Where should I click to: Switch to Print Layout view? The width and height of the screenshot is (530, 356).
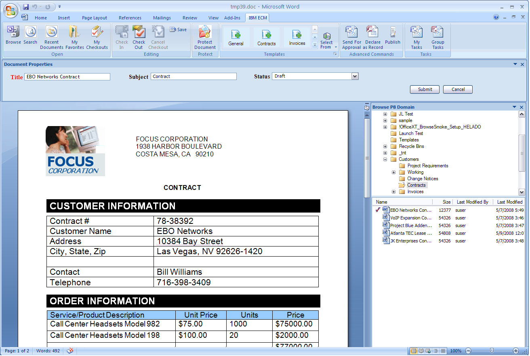point(414,351)
